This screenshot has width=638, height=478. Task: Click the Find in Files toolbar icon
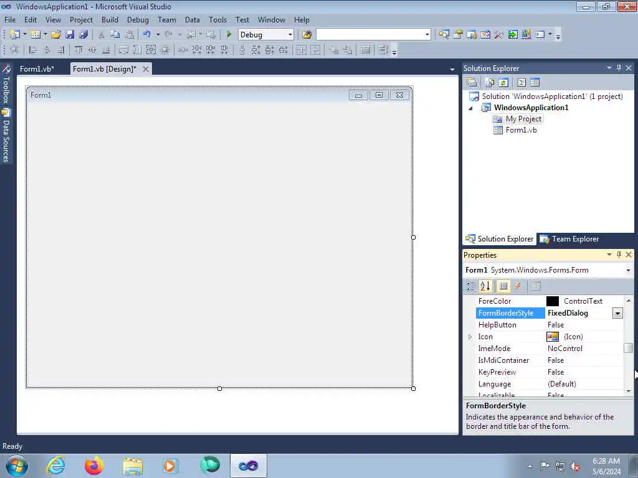click(307, 35)
